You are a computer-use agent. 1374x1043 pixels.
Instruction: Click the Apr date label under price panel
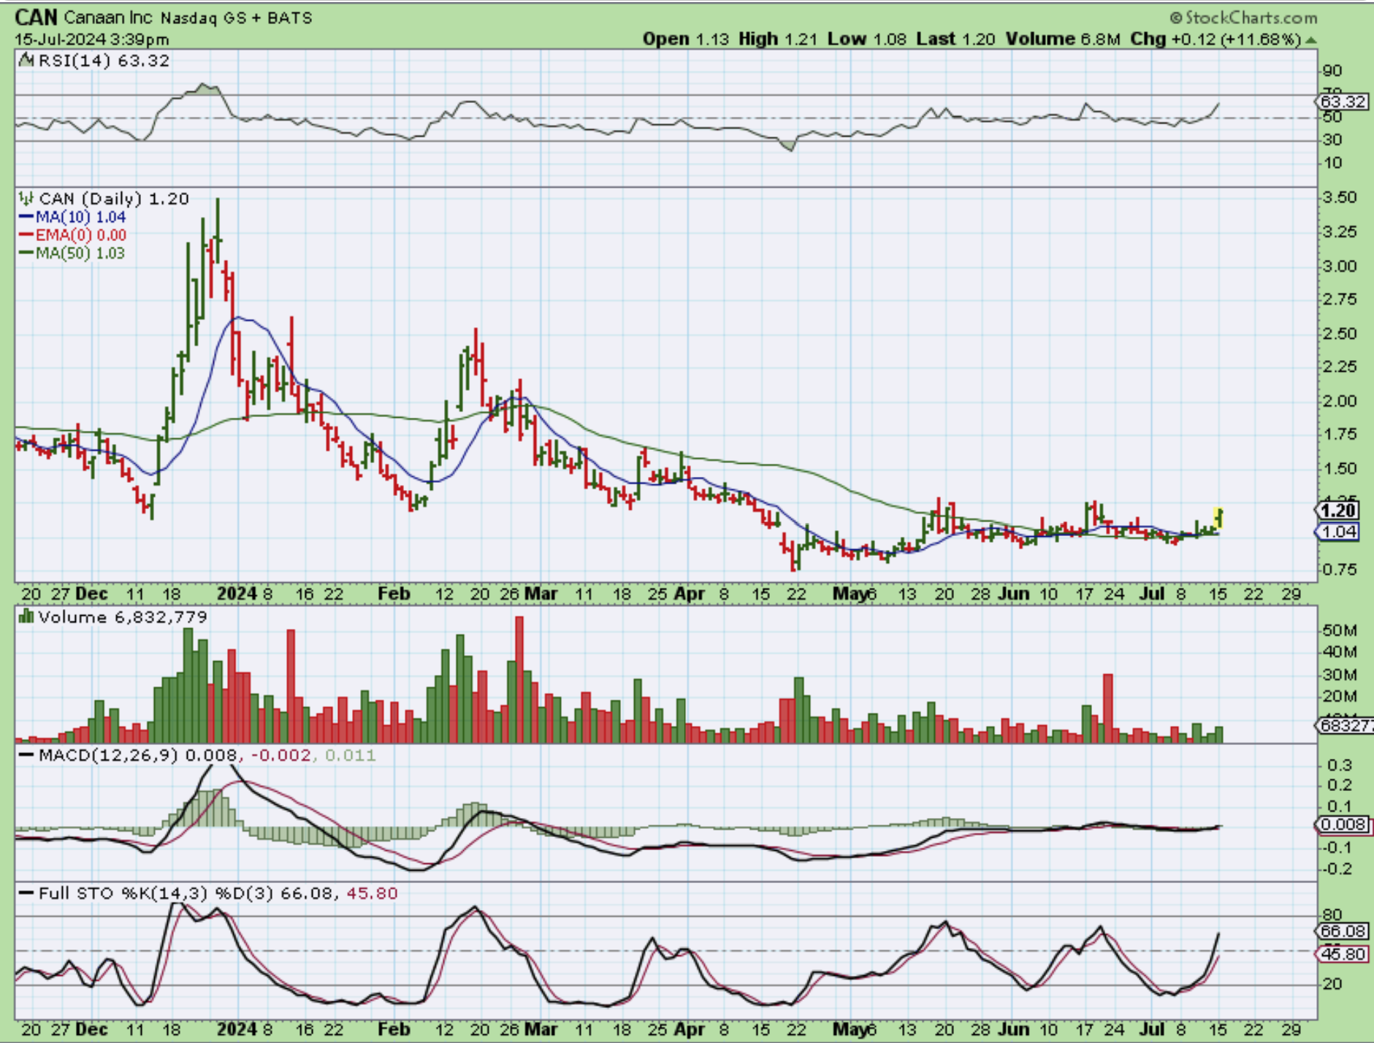point(689,594)
